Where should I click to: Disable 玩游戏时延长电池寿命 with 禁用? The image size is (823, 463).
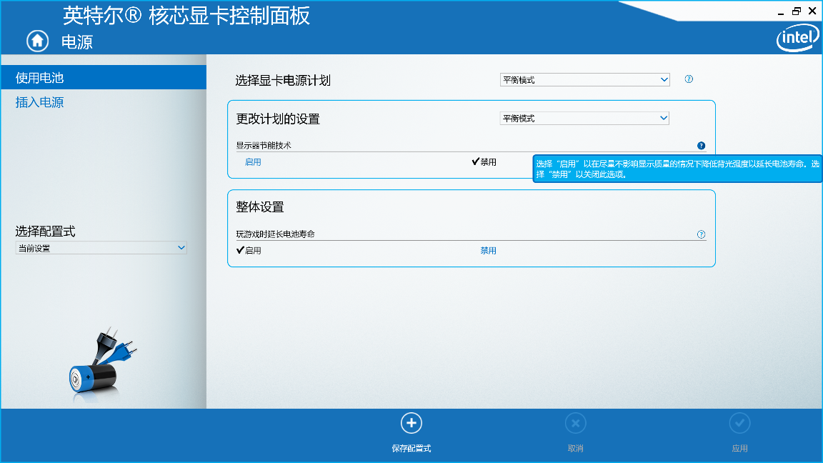coord(488,251)
